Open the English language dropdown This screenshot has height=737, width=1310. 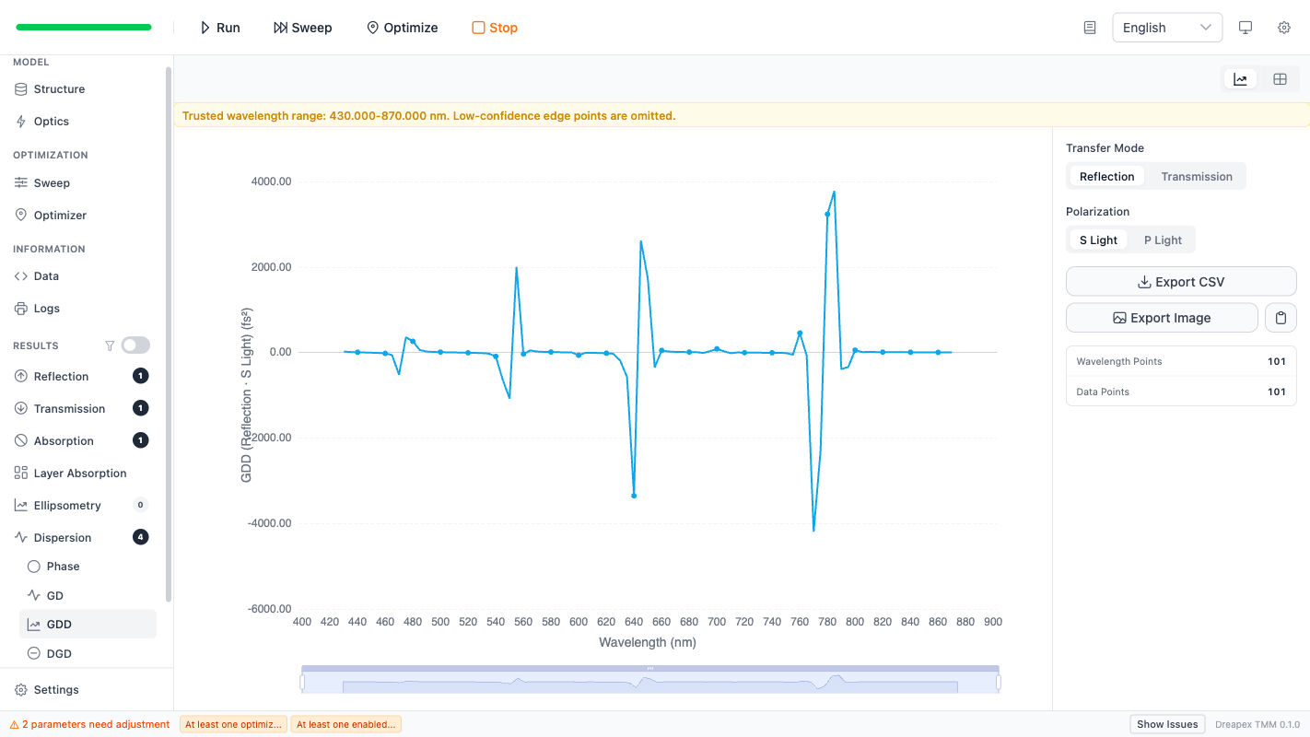[x=1166, y=28]
